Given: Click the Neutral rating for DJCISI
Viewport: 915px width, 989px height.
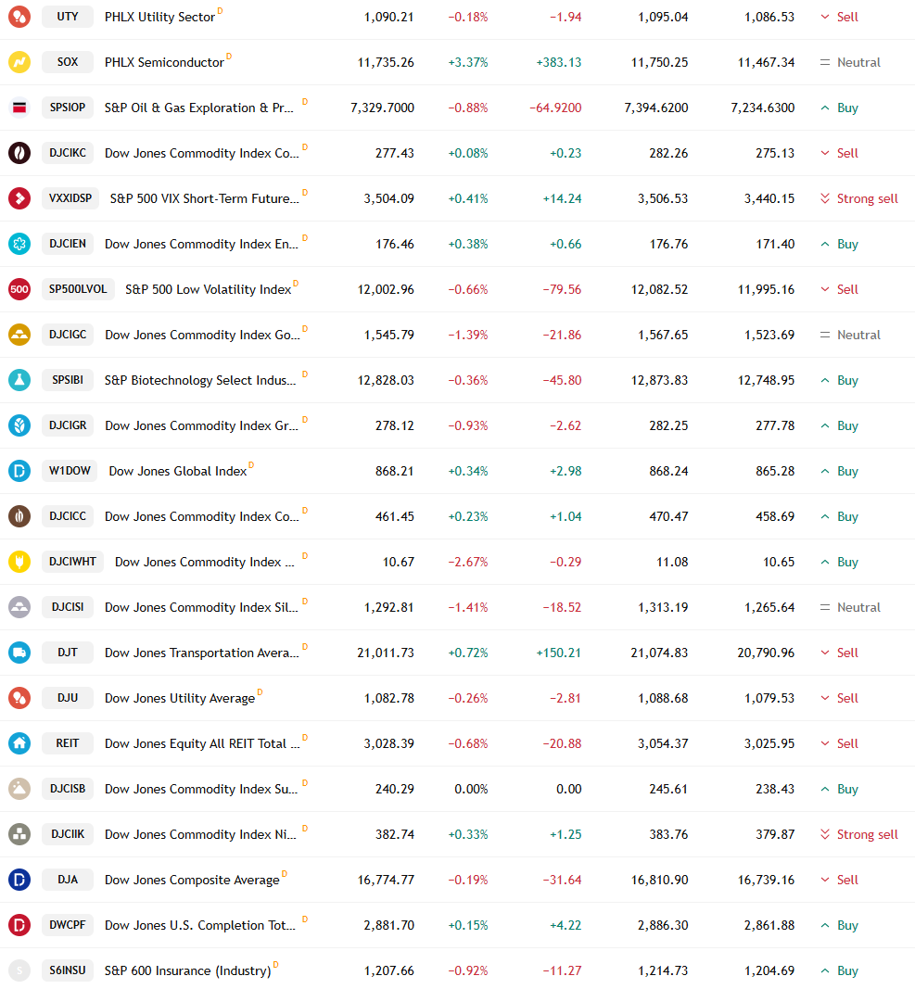Looking at the screenshot, I should (850, 607).
